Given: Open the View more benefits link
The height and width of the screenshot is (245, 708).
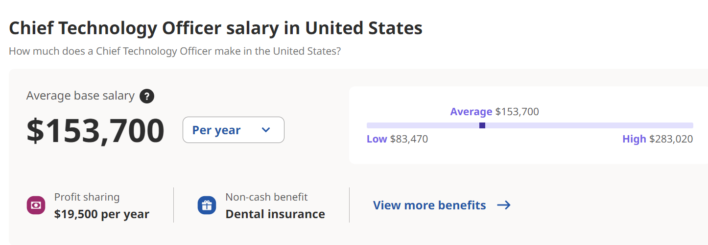Looking at the screenshot, I should click(429, 205).
